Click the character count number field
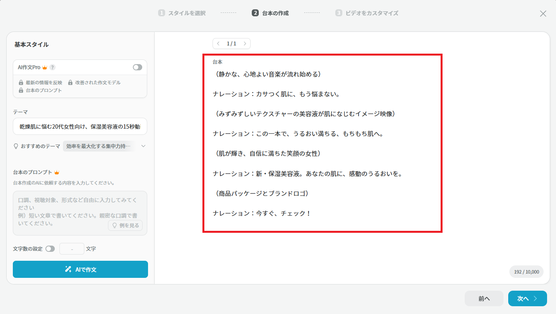Image resolution: width=556 pixels, height=314 pixels. pos(72,249)
